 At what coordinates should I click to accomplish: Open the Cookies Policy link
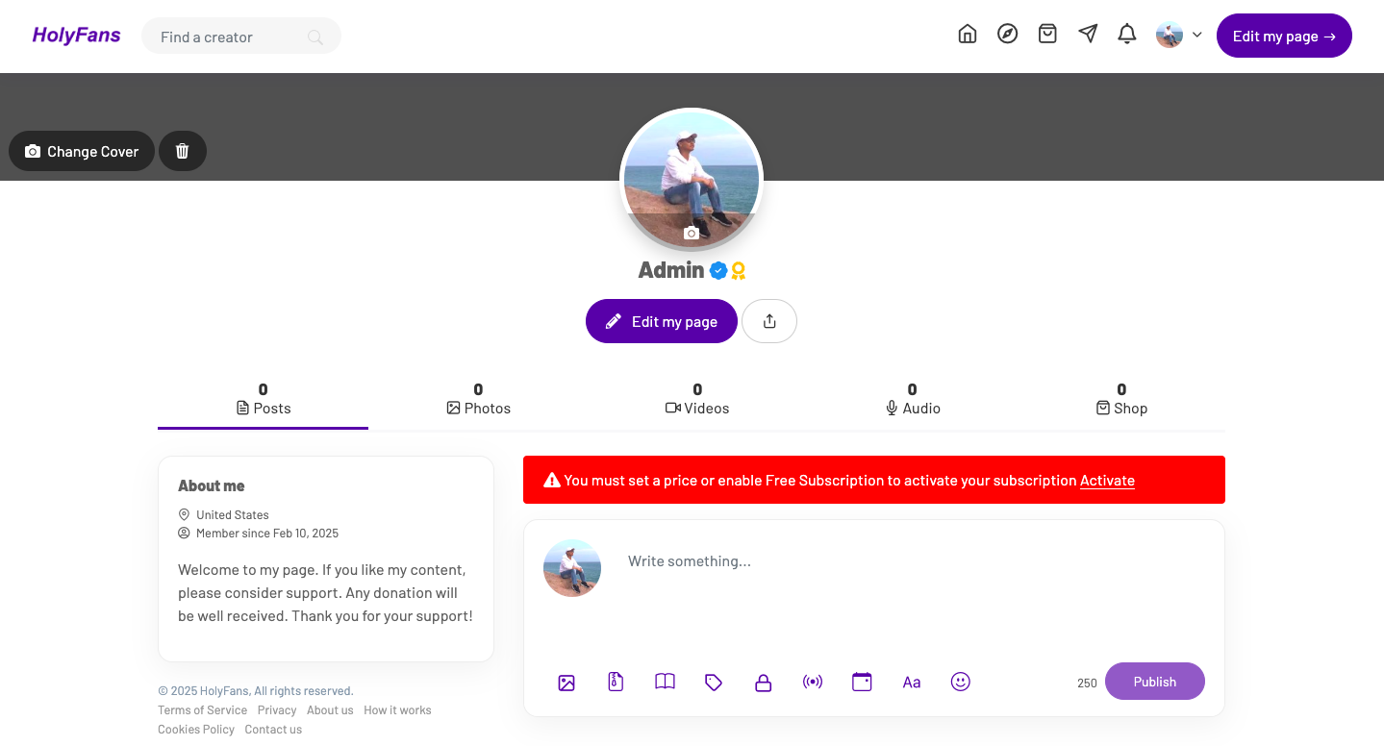[196, 730]
